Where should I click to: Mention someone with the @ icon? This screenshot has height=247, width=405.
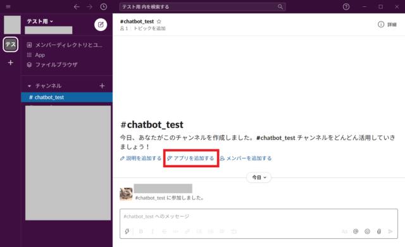pos(356,231)
